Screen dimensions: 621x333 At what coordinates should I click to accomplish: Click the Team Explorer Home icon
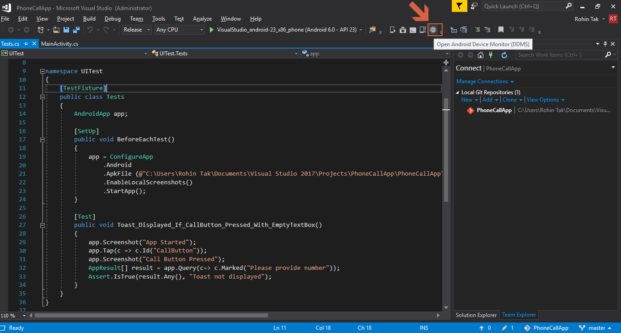coord(481,55)
